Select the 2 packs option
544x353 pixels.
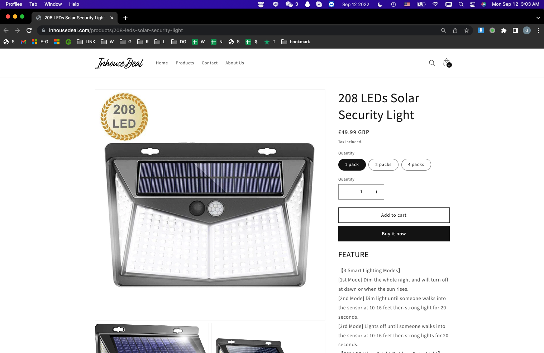383,165
